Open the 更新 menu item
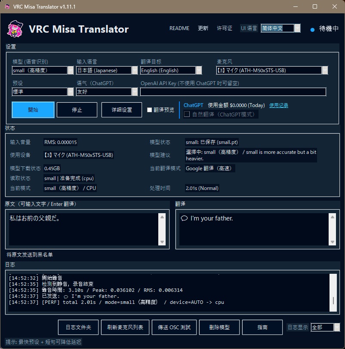This screenshot has width=345, height=349. pyautogui.click(x=203, y=28)
